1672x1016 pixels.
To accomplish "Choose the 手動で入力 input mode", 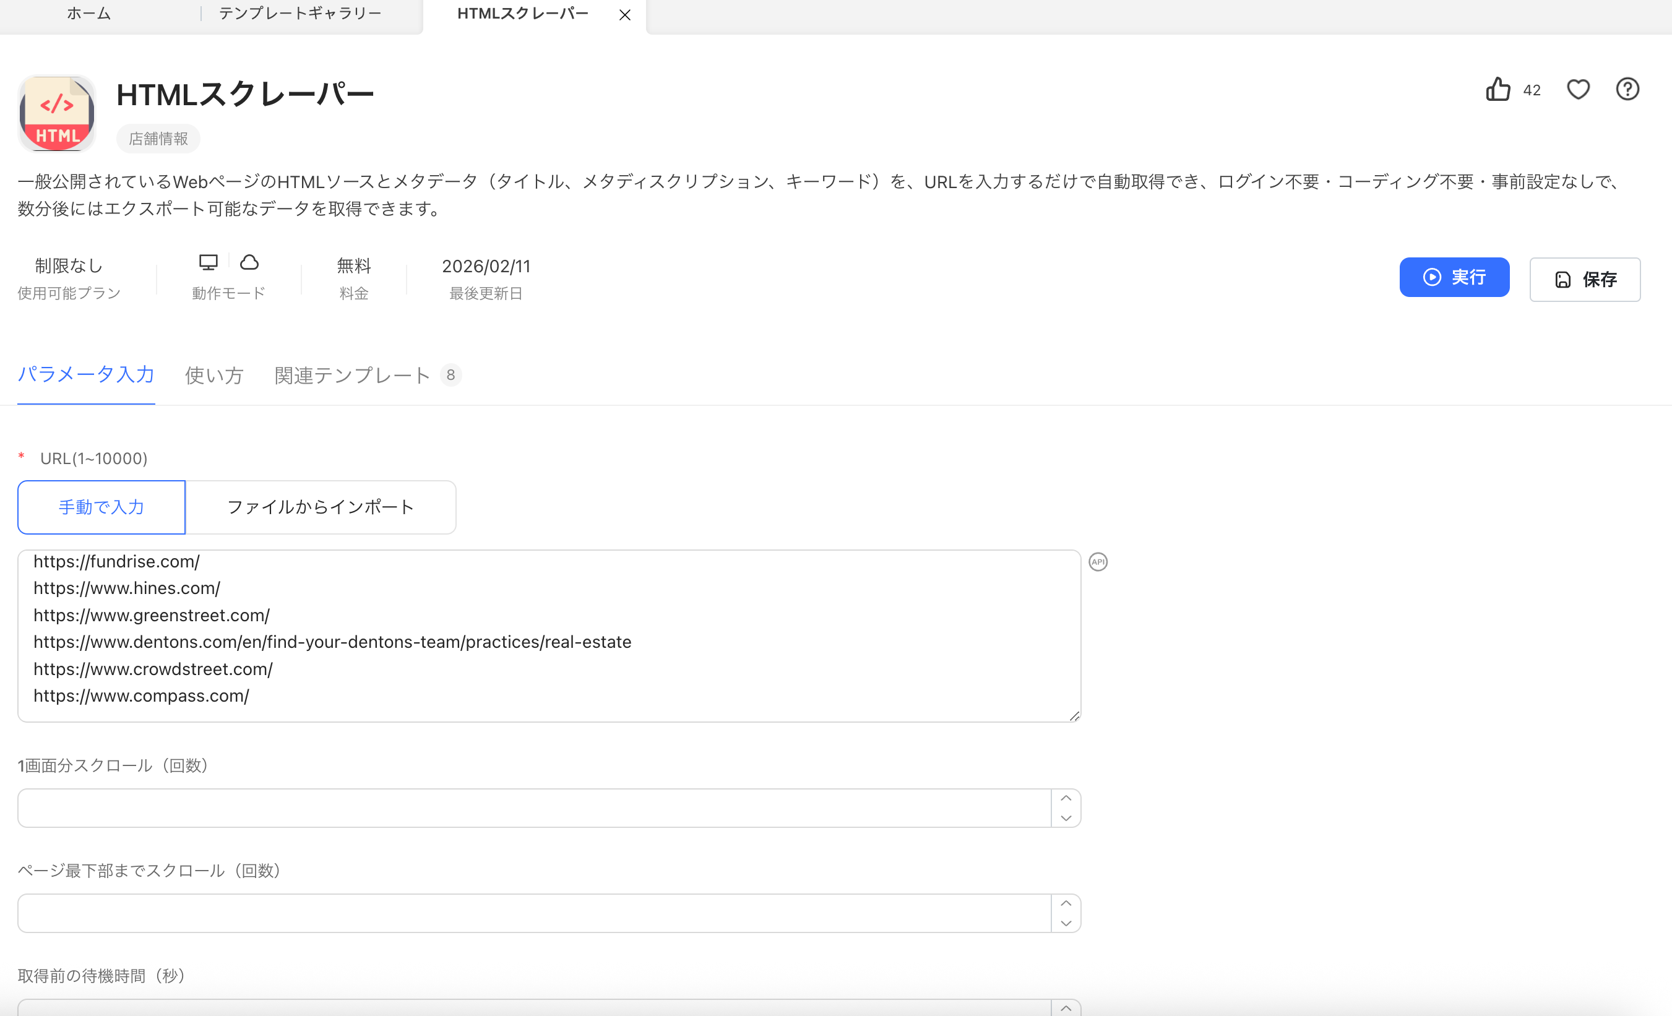I will pos(101,507).
